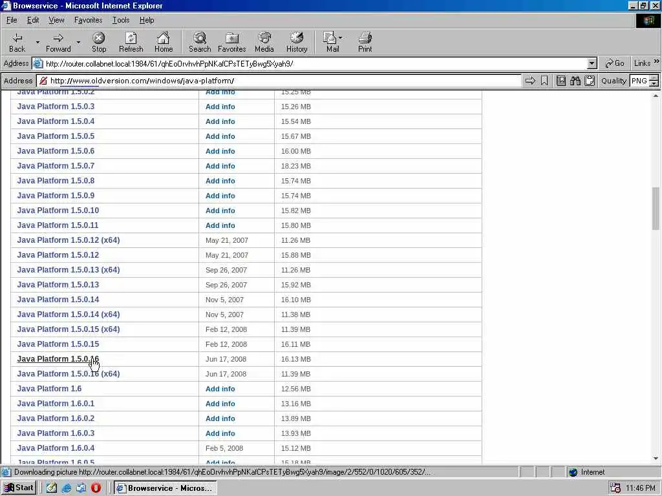
Task: Open the View menu
Action: click(x=56, y=20)
